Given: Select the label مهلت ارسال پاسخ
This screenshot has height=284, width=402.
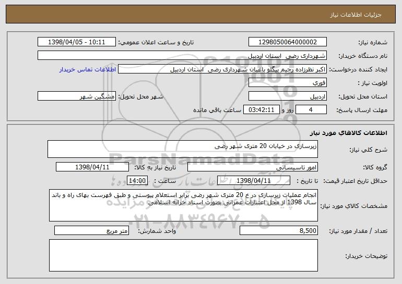Looking at the screenshot, I should point(362,110).
